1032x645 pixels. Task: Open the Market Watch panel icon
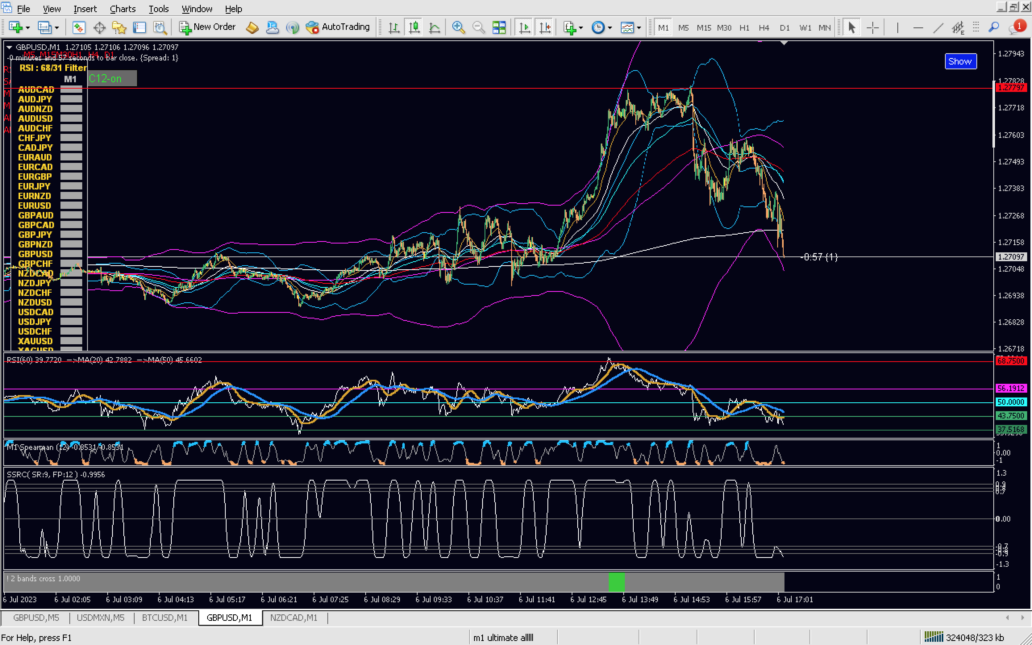[79, 28]
